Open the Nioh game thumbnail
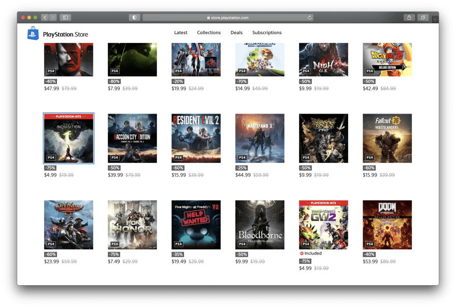This screenshot has width=456, height=308. (x=323, y=60)
